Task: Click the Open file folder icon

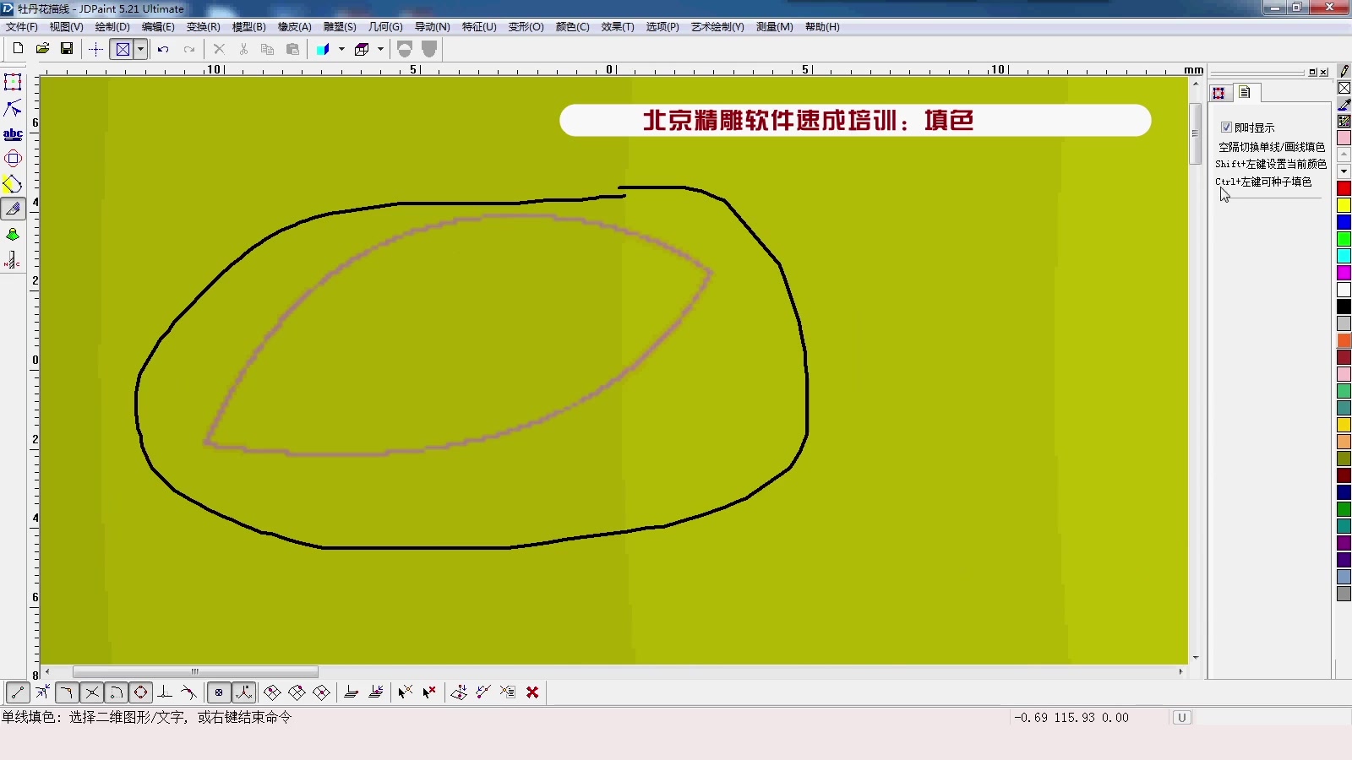Action: tap(42, 49)
